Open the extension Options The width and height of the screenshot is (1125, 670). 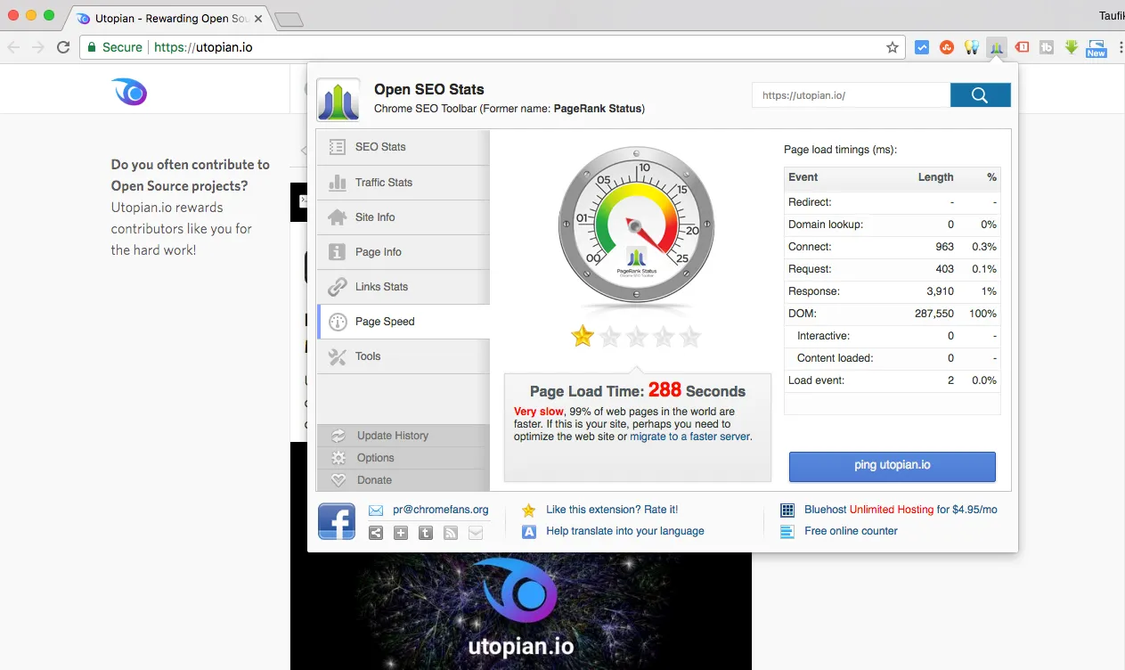pos(404,457)
